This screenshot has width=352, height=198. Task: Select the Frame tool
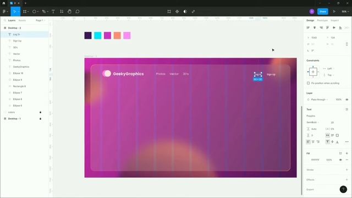point(25,12)
